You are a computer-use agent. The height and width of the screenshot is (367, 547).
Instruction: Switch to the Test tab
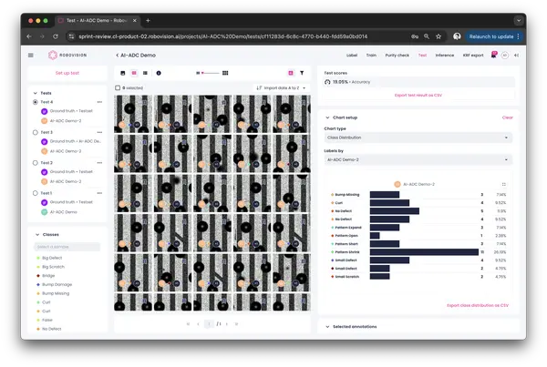[x=422, y=55]
